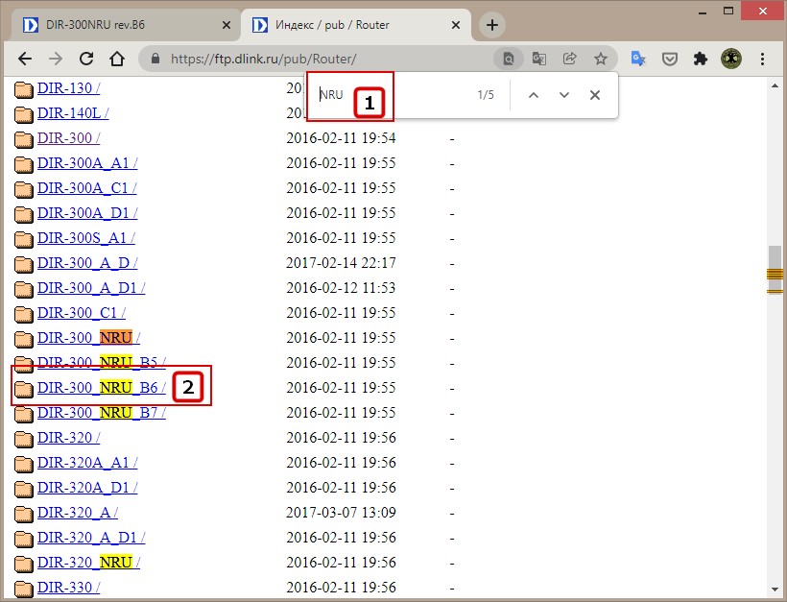Click the site lock security icon

click(155, 59)
